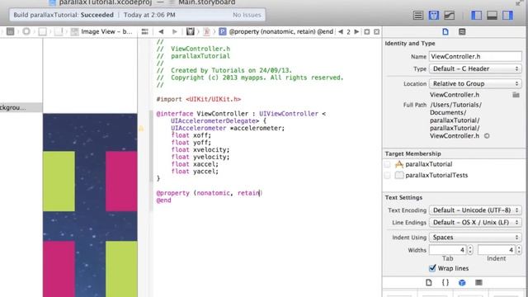The height and width of the screenshot is (297, 528).
Task: Open the Location Relative to Group dropdown
Action: point(475,83)
